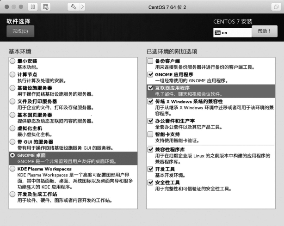The height and width of the screenshot is (226, 284).
Task: Click the text 用于企业的文件、打印及存储服务器。
Action: click(56, 108)
